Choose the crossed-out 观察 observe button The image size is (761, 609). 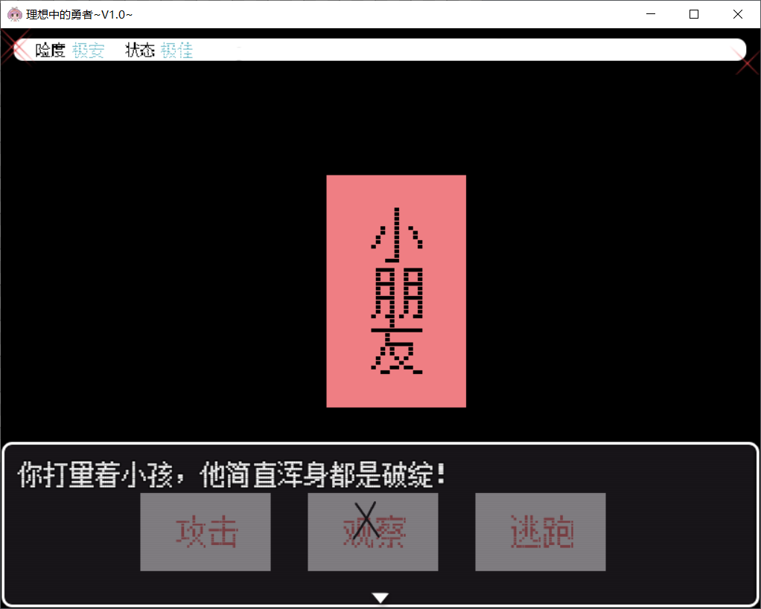point(373,532)
